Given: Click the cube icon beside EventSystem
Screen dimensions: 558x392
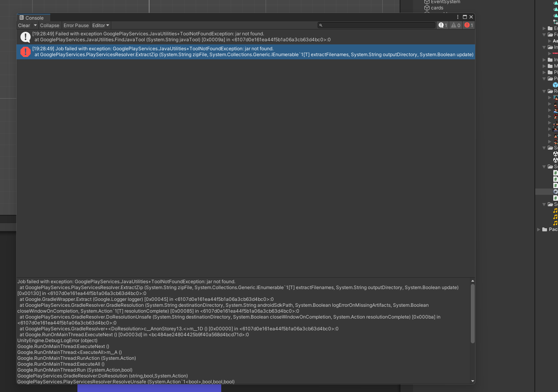Looking at the screenshot, I should (x=427, y=2).
